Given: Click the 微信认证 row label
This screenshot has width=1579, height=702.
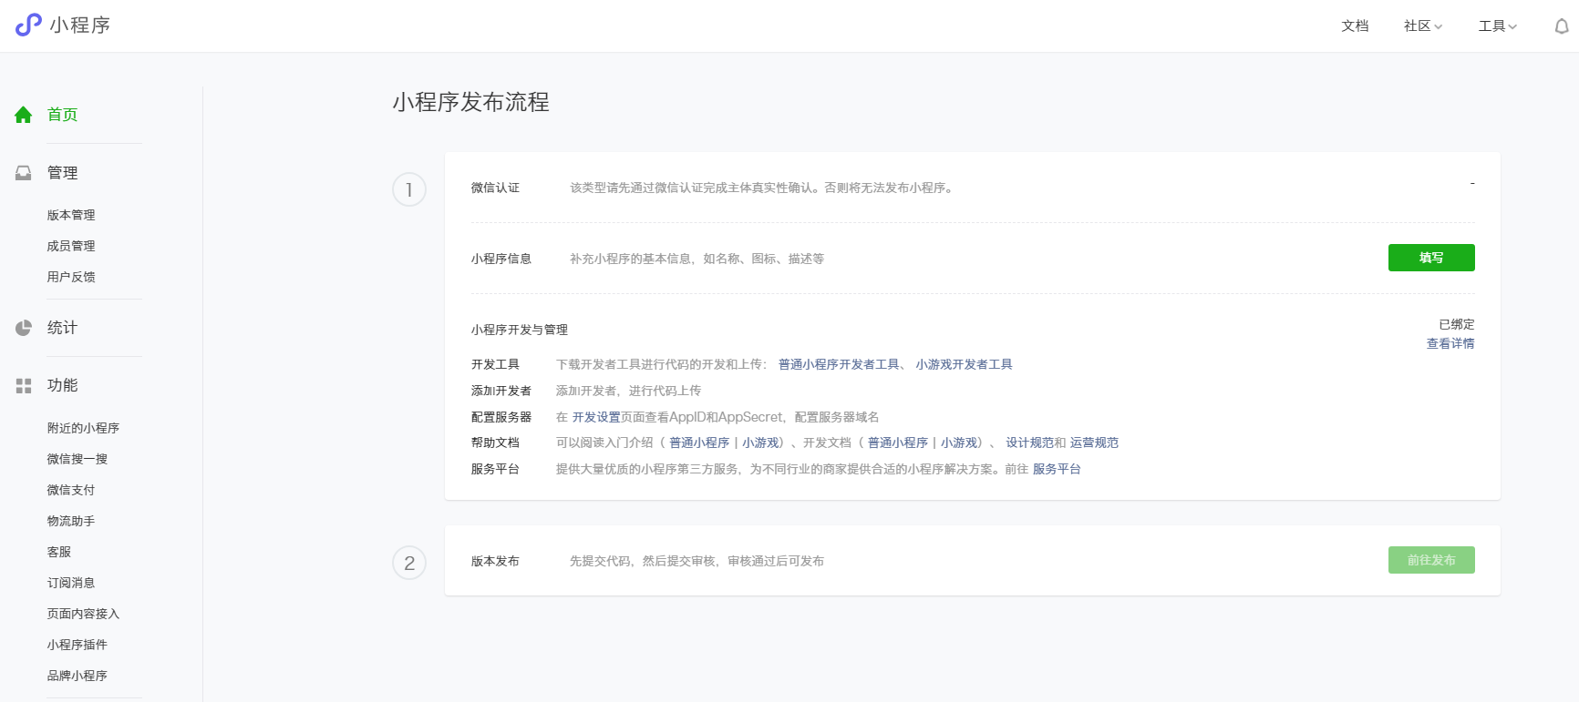Looking at the screenshot, I should pos(495,188).
